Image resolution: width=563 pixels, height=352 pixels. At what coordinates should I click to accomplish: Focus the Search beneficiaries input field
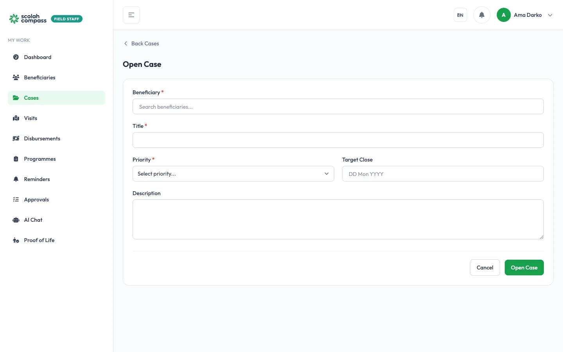coord(338,106)
